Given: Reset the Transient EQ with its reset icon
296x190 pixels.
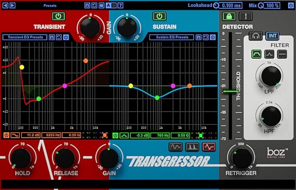Looking at the screenshot, I should pyautogui.click(x=59, y=37).
